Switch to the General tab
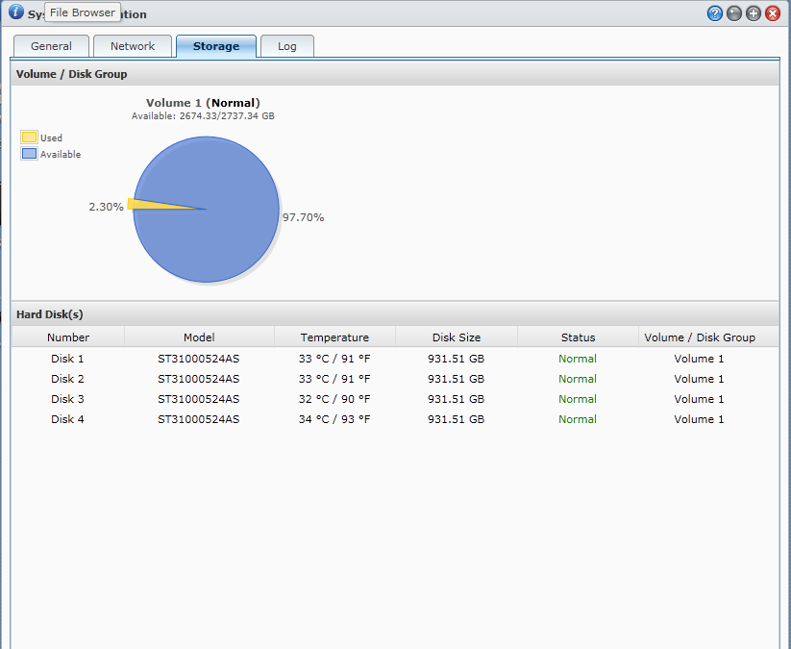Image resolution: width=791 pixels, height=649 pixels. [x=52, y=46]
